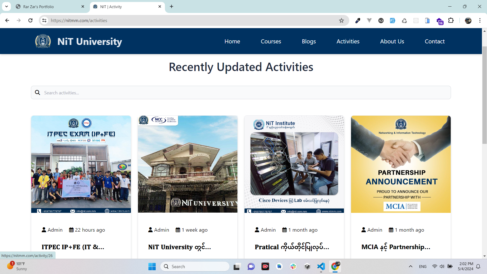Click the NiT University logo emblem
The width and height of the screenshot is (487, 274).
click(43, 41)
